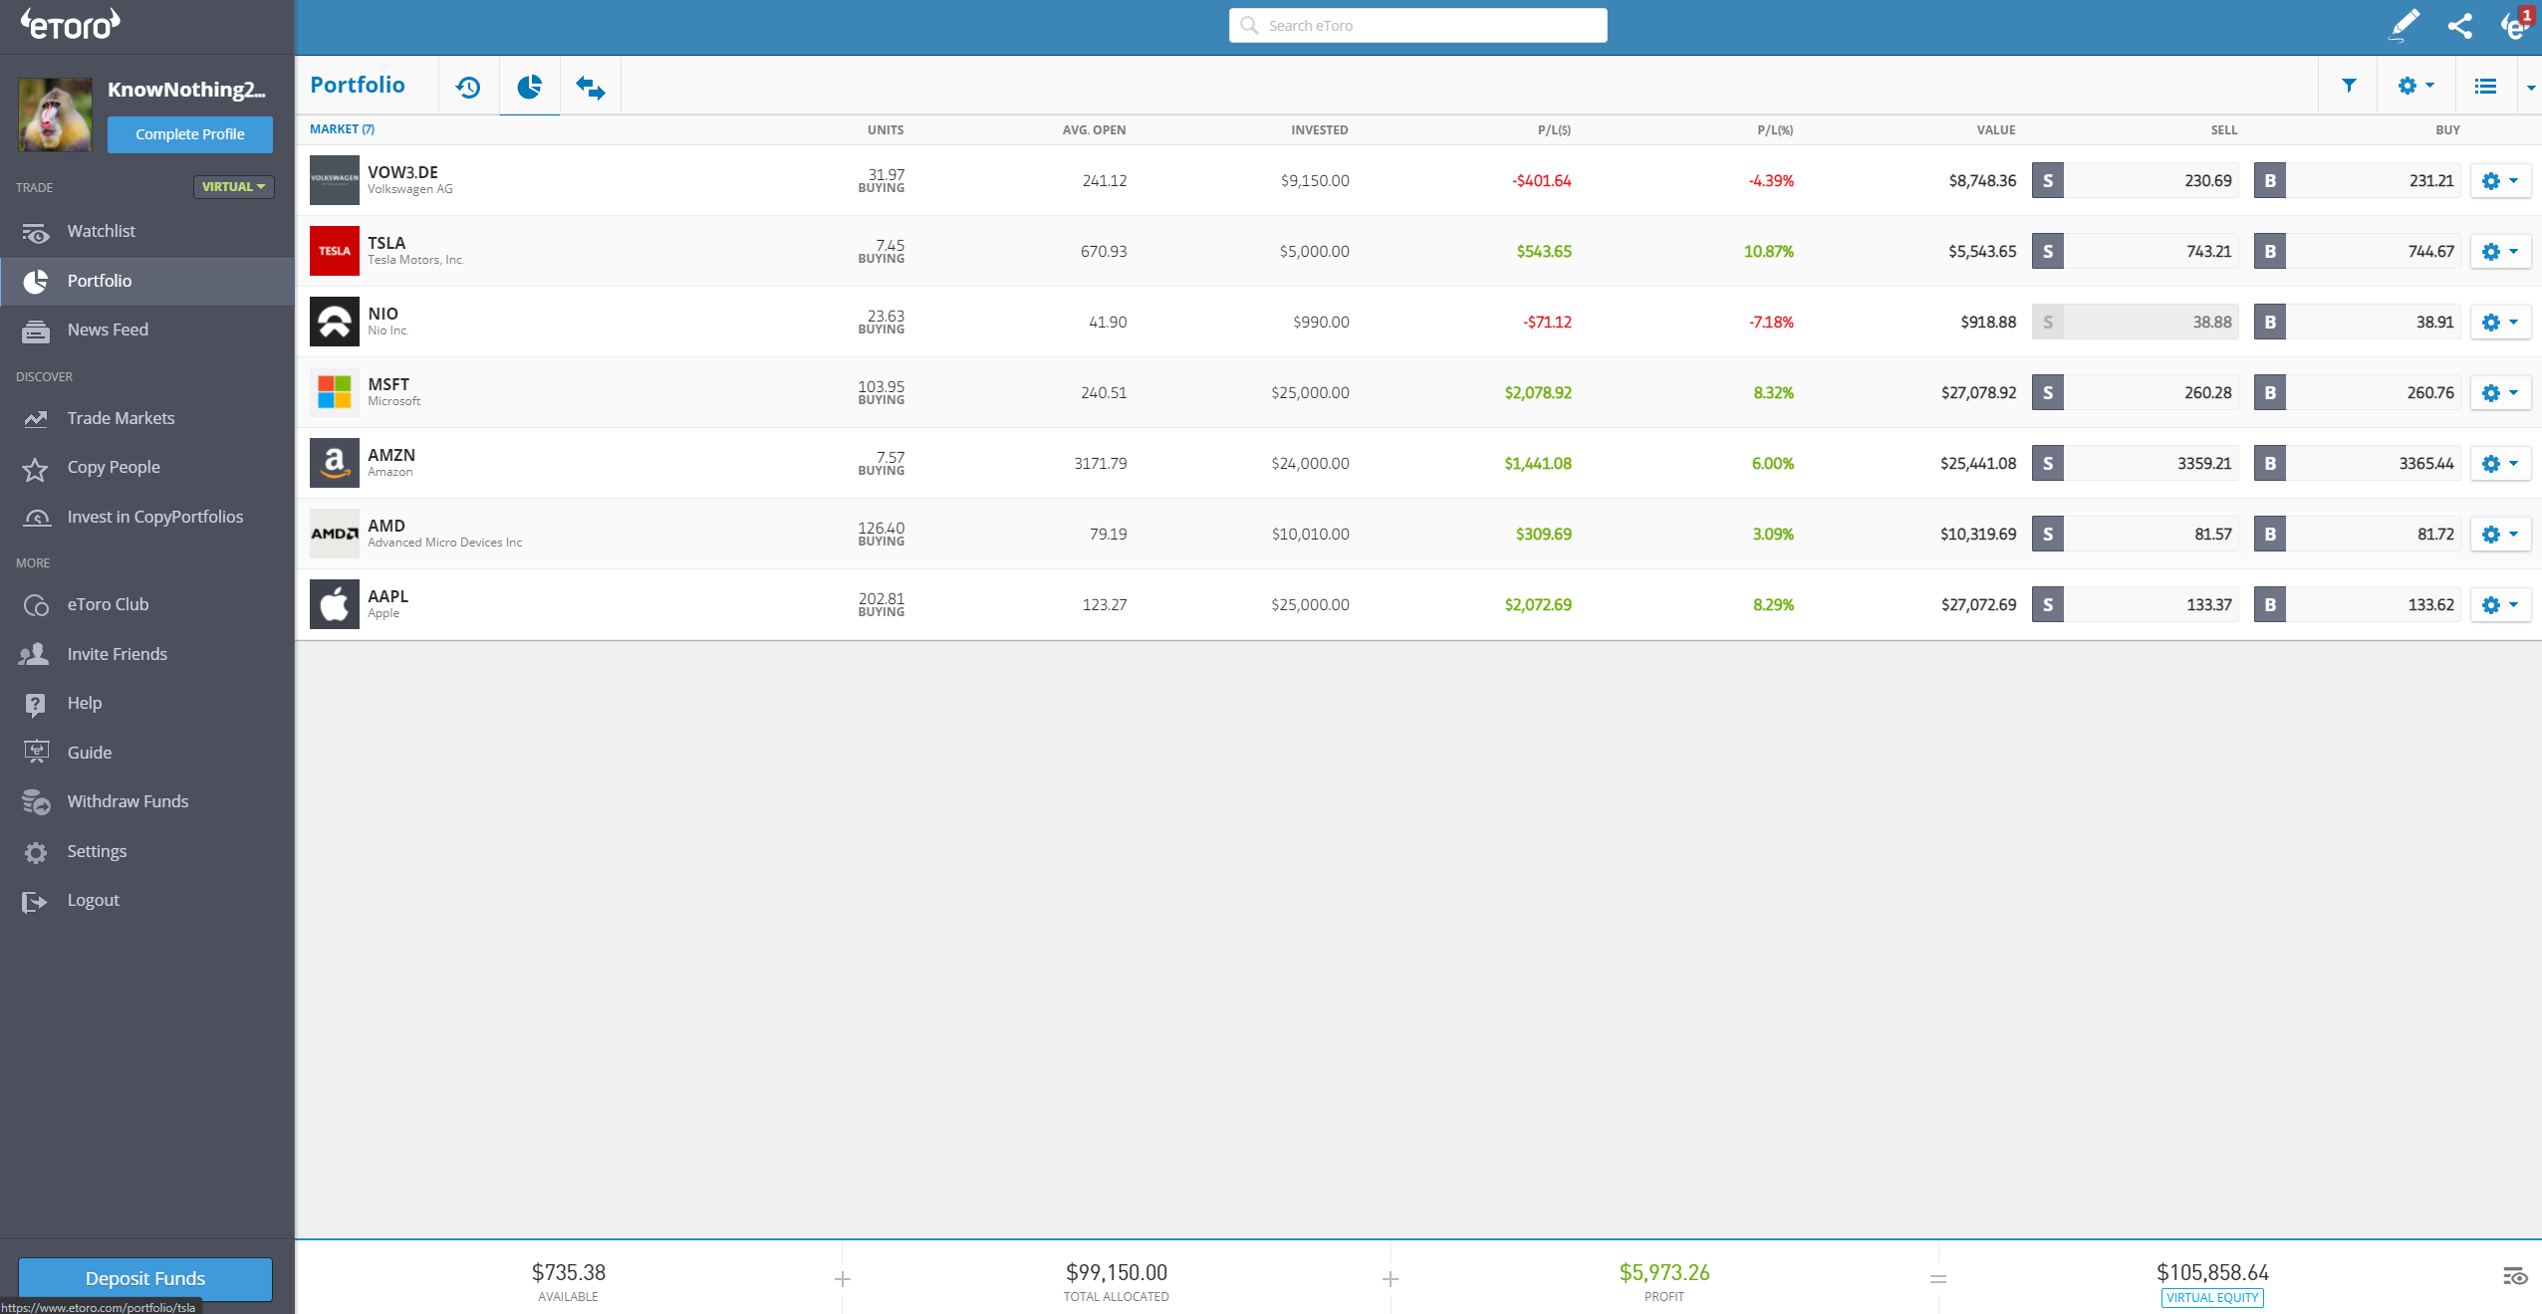Click the filter icon in the Portfolio toolbar
The width and height of the screenshot is (2542, 1314).
point(2349,86)
